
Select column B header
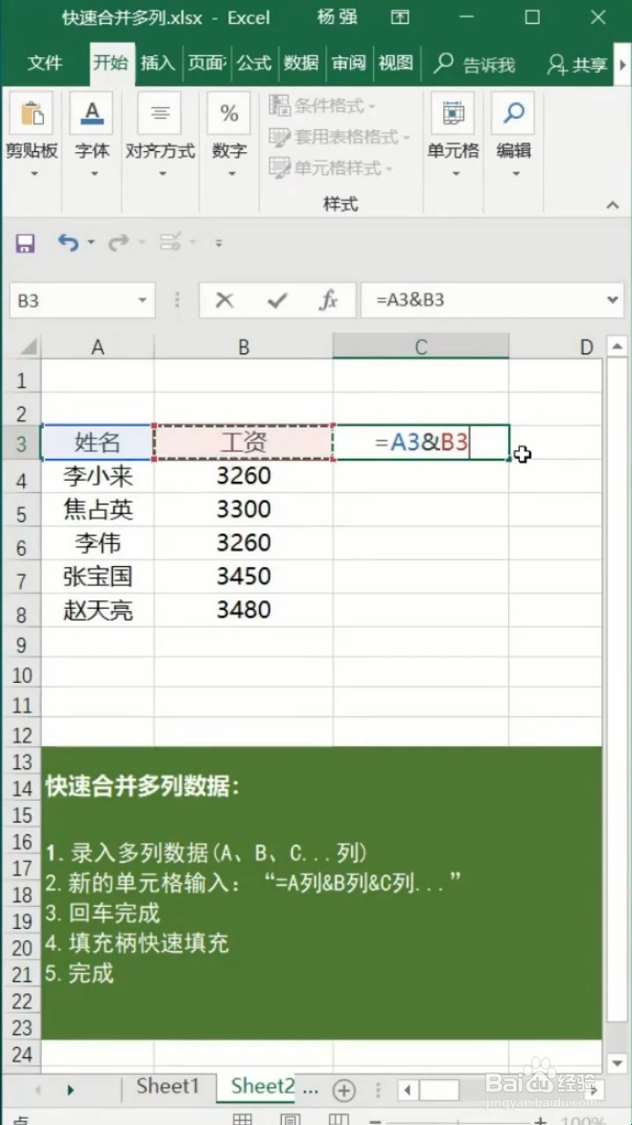[x=243, y=348]
